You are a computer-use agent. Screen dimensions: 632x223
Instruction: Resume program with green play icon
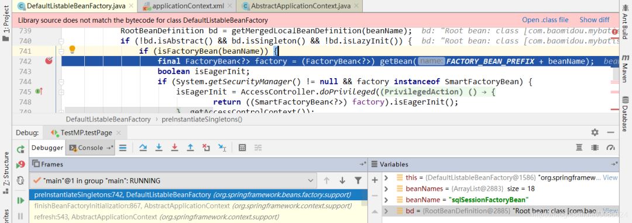tap(20, 200)
